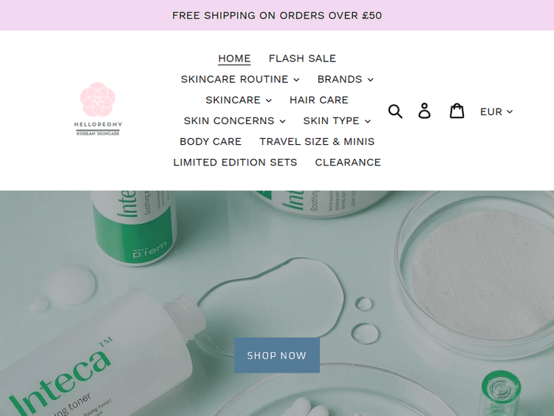The image size is (554, 416).
Task: Click the HelloPeony flower logo
Action: click(98, 109)
